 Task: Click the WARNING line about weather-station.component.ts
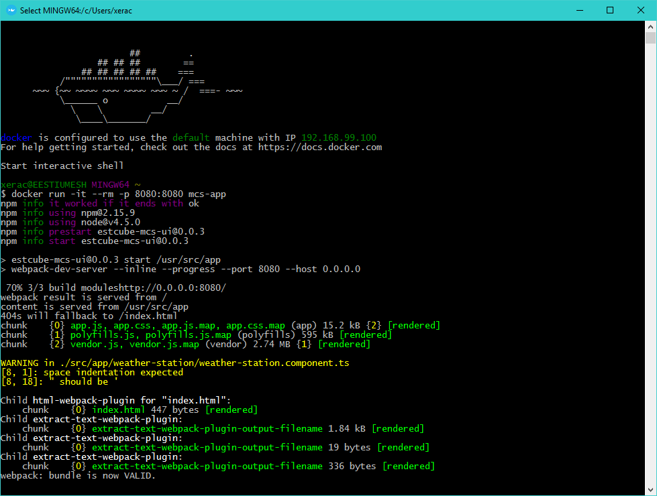click(174, 363)
